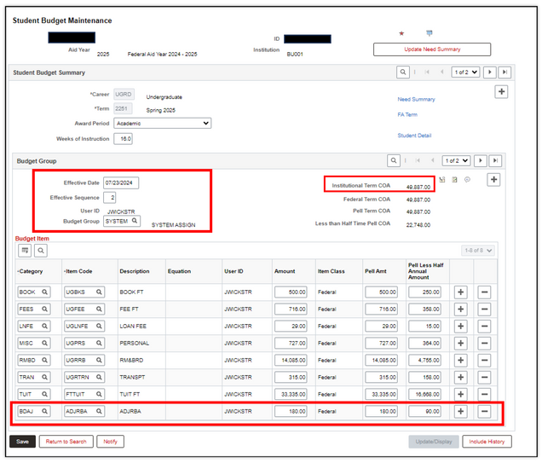
Task: Add new Budget Group row
Action: (x=494, y=179)
